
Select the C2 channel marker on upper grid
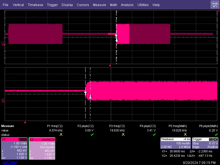tap(3, 43)
